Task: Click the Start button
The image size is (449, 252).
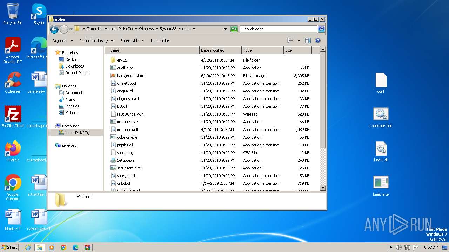Action: click(9, 247)
